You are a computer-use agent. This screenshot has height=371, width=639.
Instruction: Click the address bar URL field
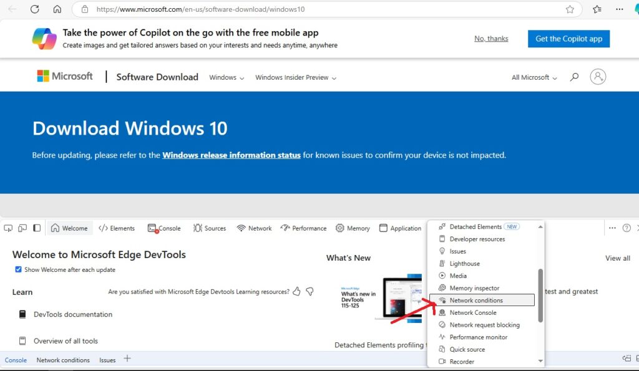pos(326,9)
